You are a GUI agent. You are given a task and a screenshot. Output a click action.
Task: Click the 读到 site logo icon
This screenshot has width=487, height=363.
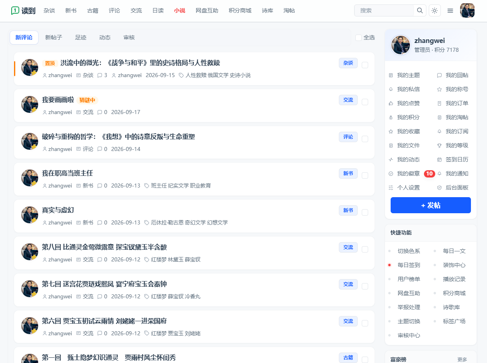pyautogui.click(x=15, y=10)
